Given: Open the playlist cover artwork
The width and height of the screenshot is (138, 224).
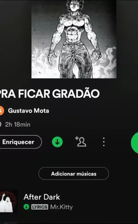Looking at the screenshot, I should pyautogui.click(x=74, y=39).
